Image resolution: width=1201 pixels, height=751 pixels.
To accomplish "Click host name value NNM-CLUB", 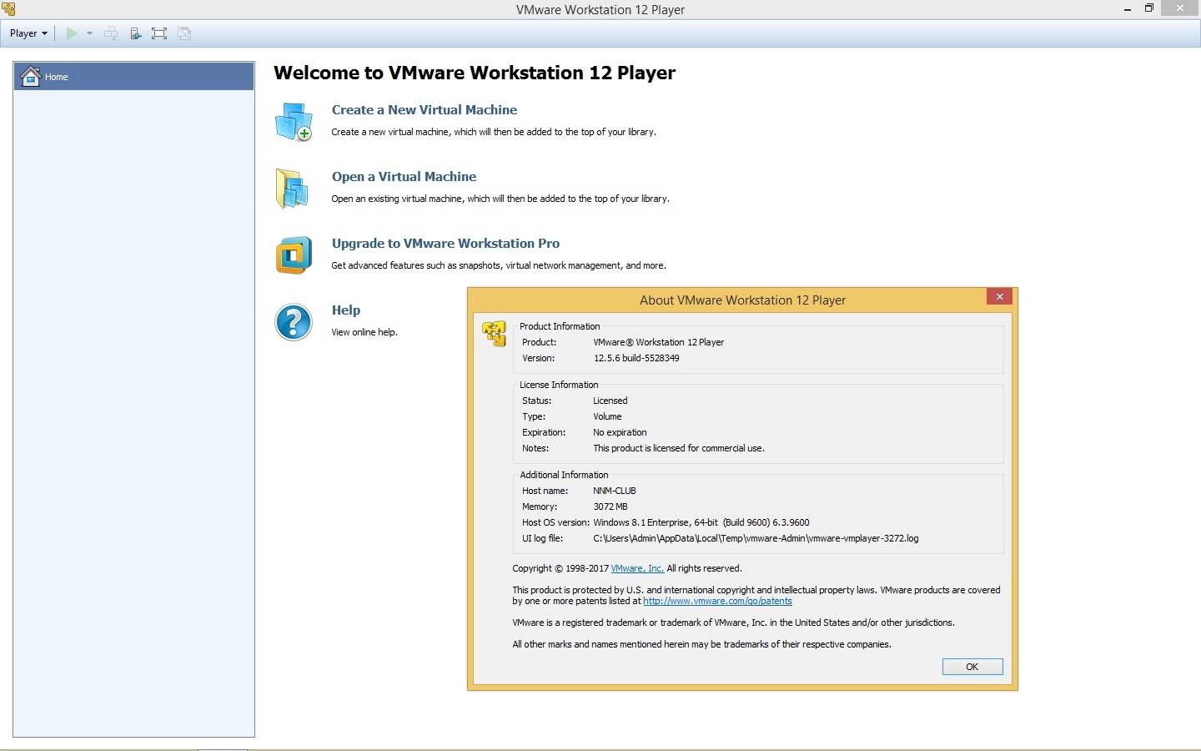I will coord(615,491).
